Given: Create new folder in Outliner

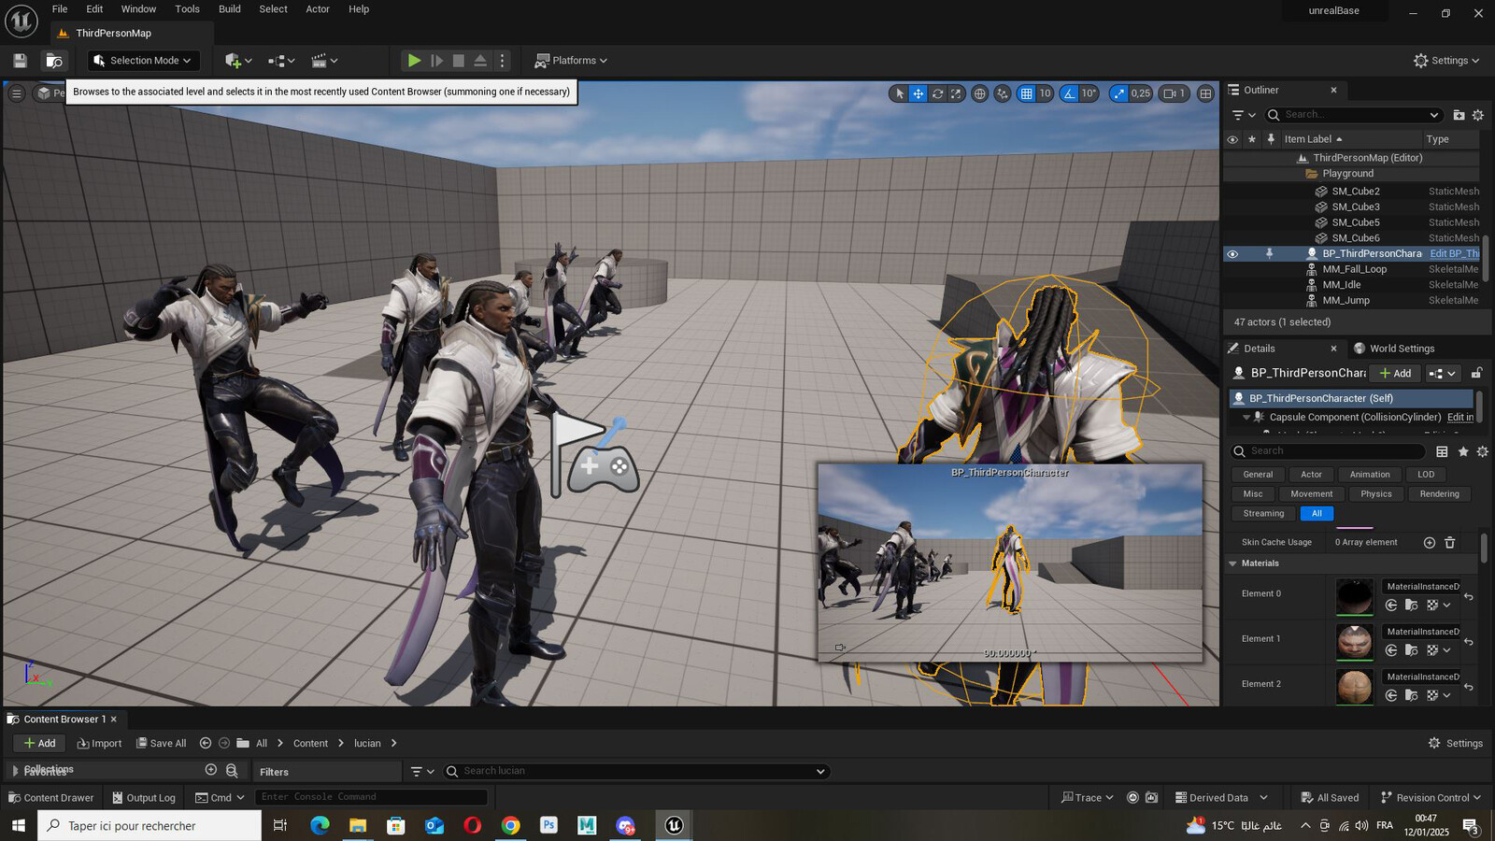Looking at the screenshot, I should click(x=1459, y=115).
